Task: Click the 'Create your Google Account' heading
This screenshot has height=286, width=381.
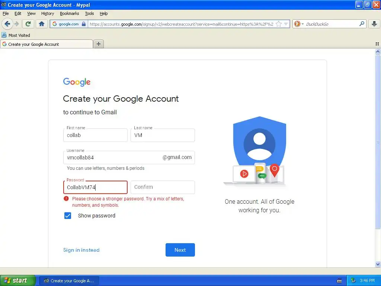Action: point(121,99)
